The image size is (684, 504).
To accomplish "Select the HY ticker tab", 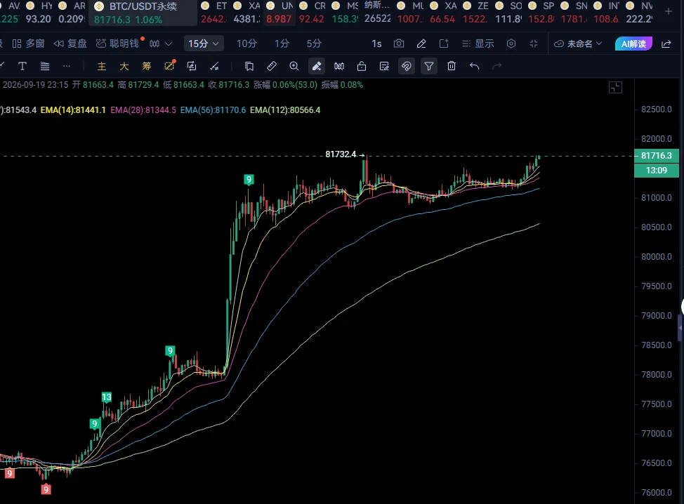I will (x=39, y=13).
